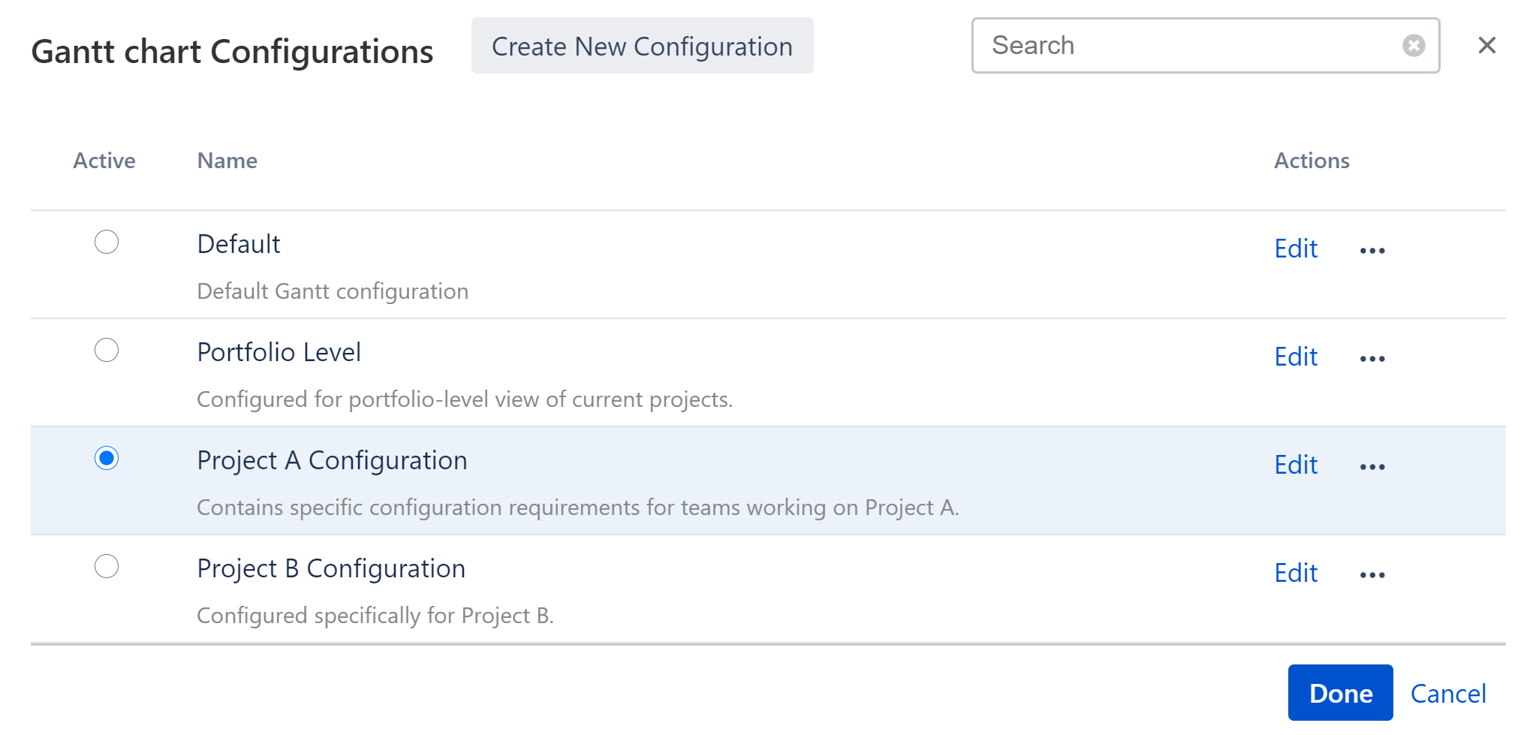The height and width of the screenshot is (735, 1524).
Task: Activate the Portfolio Level configuration
Action: [x=107, y=350]
